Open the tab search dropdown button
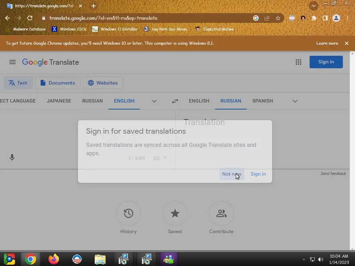Image resolution: width=355 pixels, height=266 pixels. coord(314,6)
